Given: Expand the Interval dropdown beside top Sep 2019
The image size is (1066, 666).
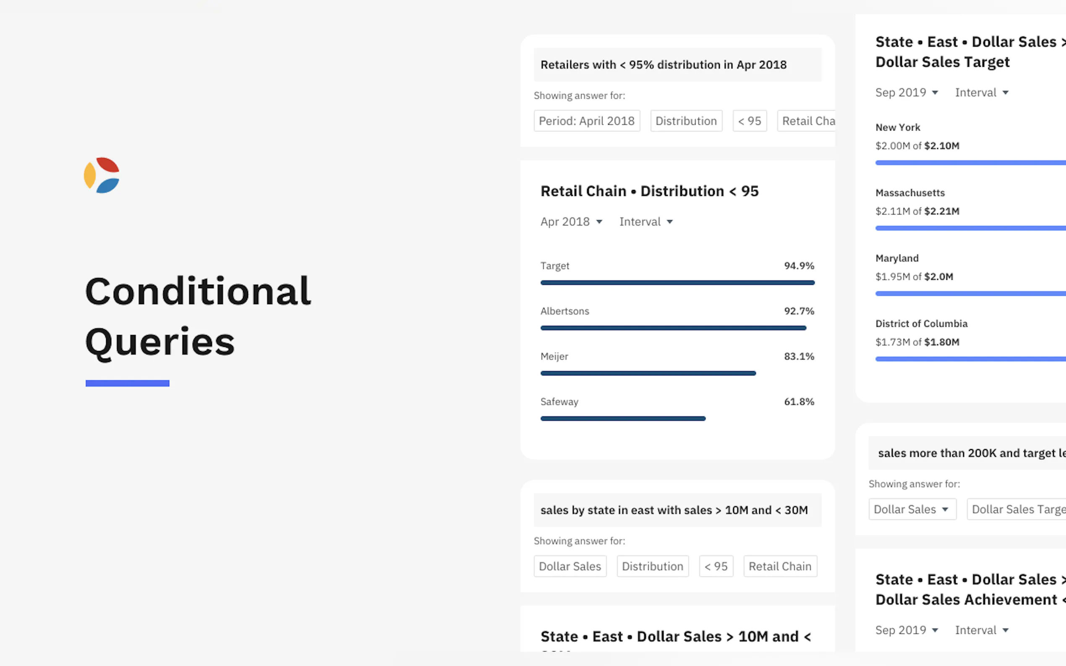Looking at the screenshot, I should pos(982,93).
